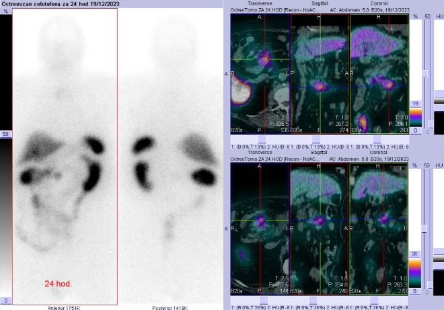
Task: Click the 'P: 335.5' position readout
Action: pos(279,124)
